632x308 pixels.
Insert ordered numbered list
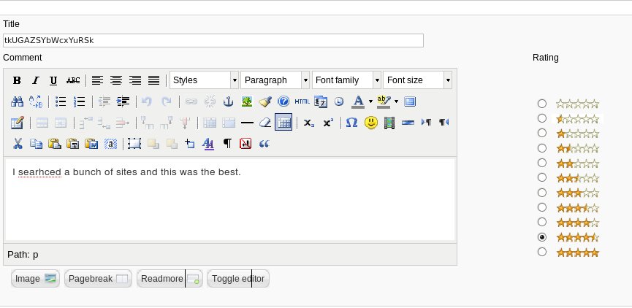(80, 101)
